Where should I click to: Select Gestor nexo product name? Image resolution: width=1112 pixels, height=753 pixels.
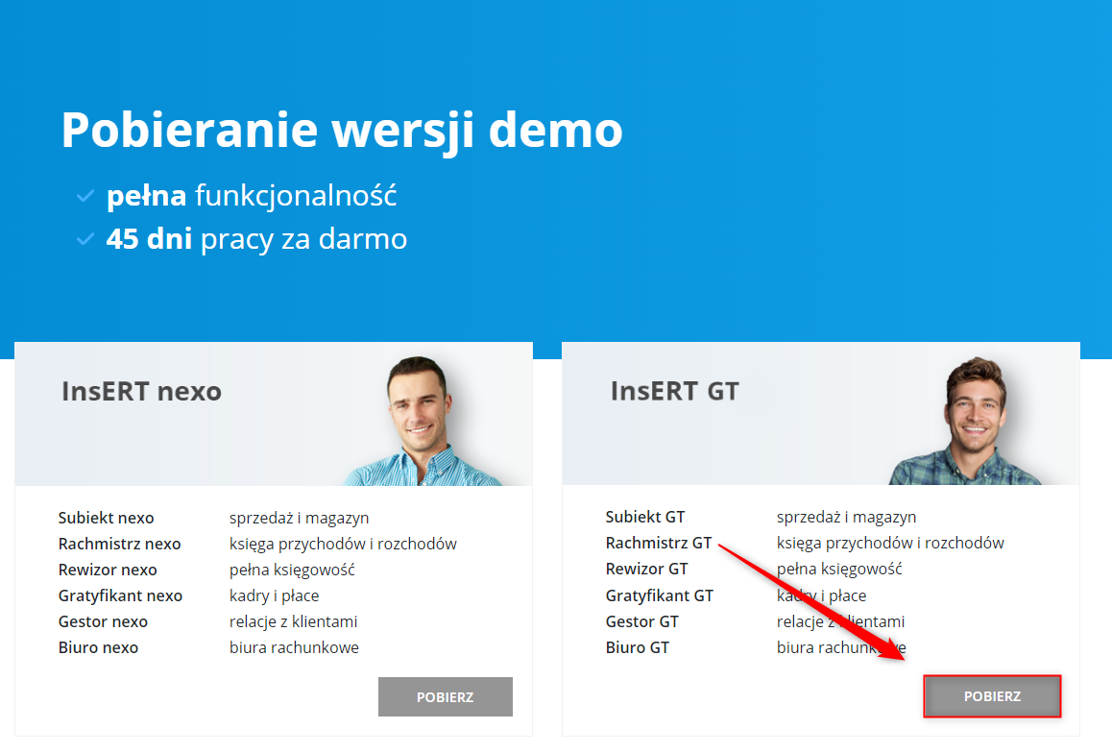click(103, 621)
